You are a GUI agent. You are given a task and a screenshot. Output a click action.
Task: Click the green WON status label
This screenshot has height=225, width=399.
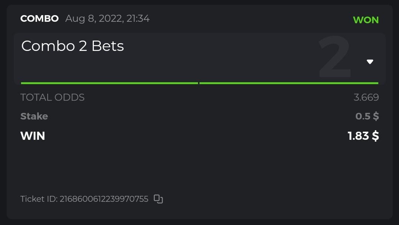coord(366,20)
